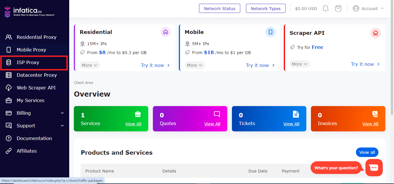The image size is (394, 184).
Task: View All invoices on orange card
Action: click(370, 124)
